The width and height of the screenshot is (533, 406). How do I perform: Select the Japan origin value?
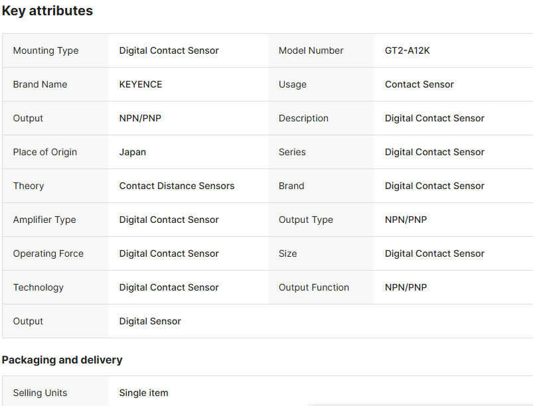pos(133,152)
